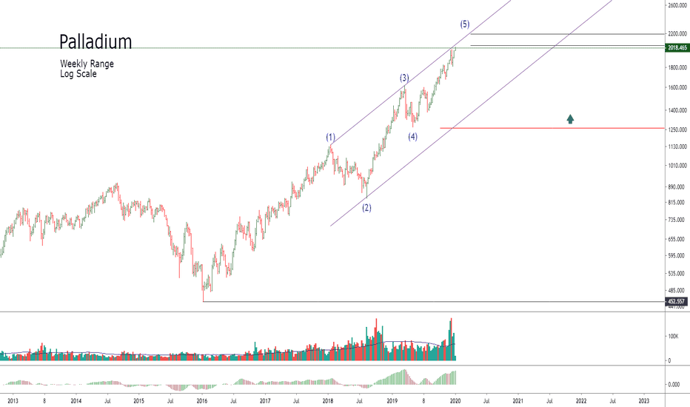Click the 1400.000 price axis value
The image size is (690, 407).
pyautogui.click(x=677, y=110)
